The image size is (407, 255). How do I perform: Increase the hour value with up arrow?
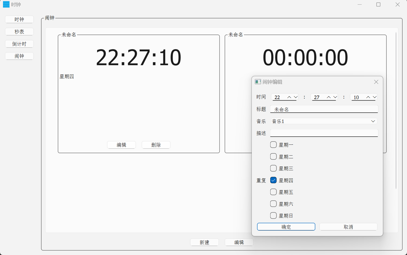pyautogui.click(x=289, y=97)
